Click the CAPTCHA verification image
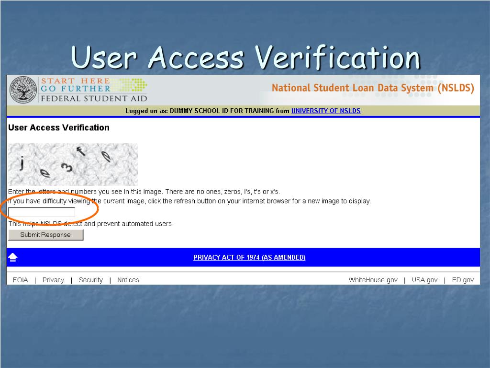This screenshot has height=368, width=490. click(73, 164)
